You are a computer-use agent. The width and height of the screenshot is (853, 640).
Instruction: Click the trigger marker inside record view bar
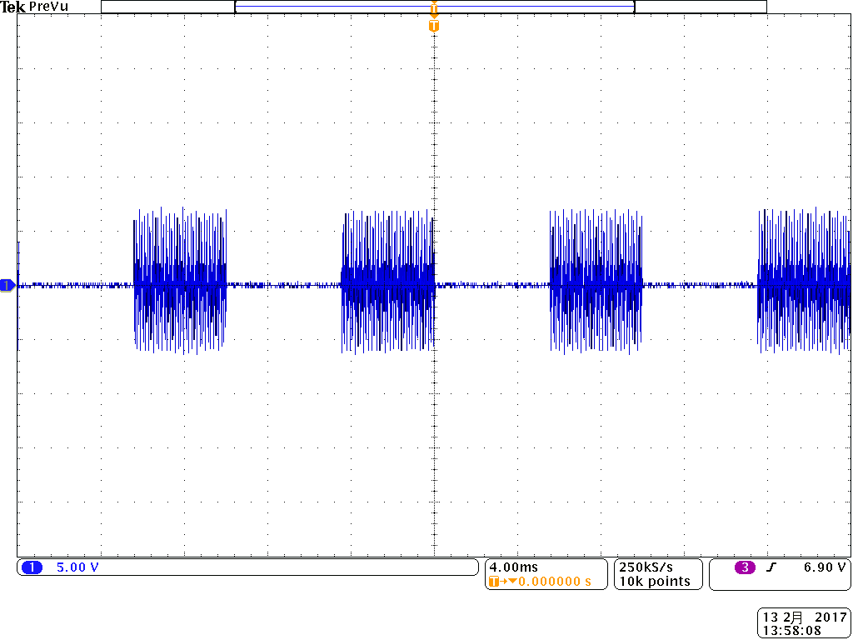[433, 7]
